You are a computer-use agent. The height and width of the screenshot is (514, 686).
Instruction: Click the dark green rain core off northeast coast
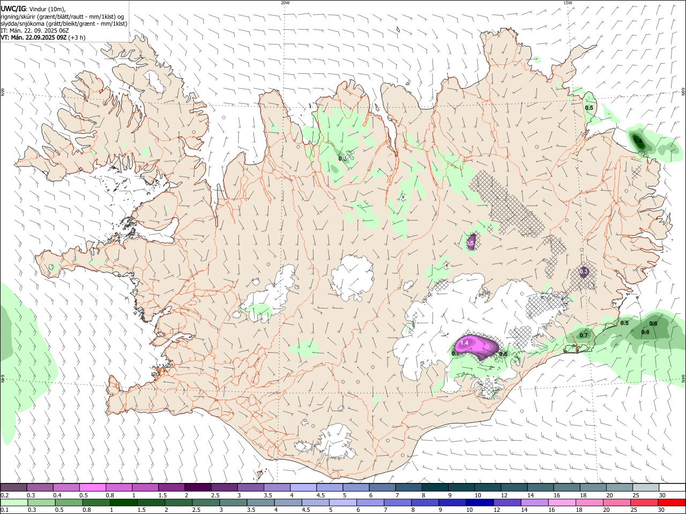(639, 141)
